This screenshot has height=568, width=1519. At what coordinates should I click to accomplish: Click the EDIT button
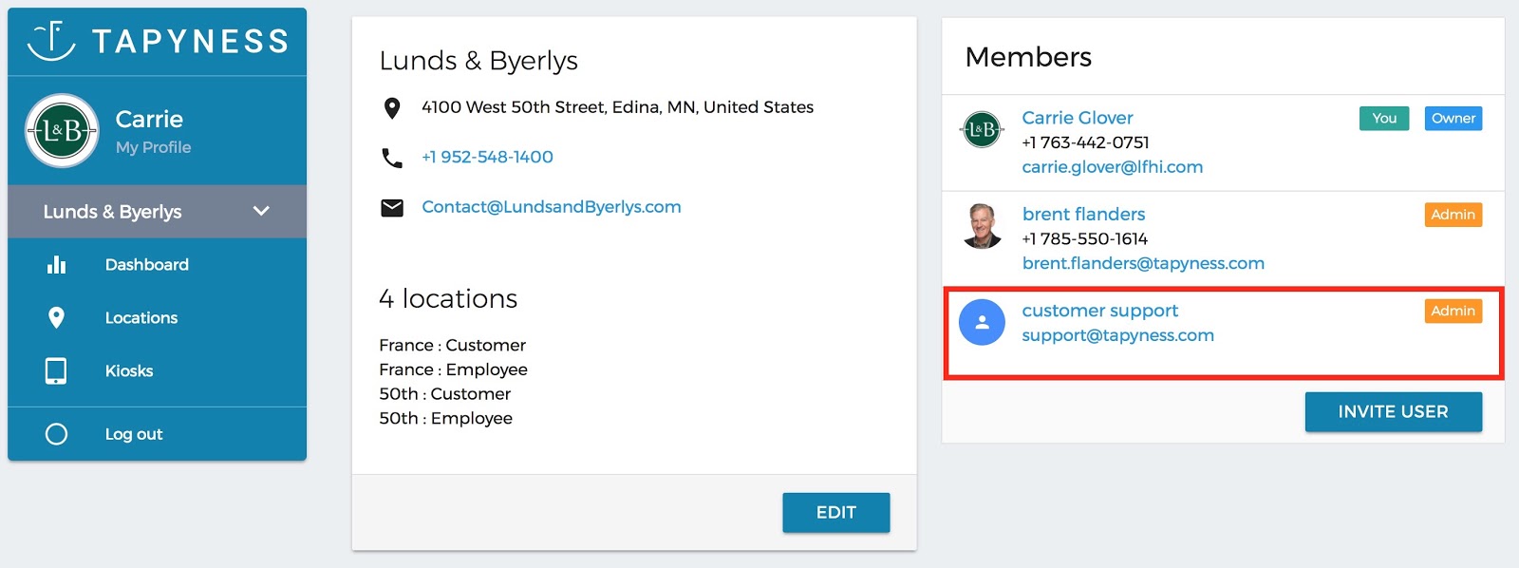836,512
